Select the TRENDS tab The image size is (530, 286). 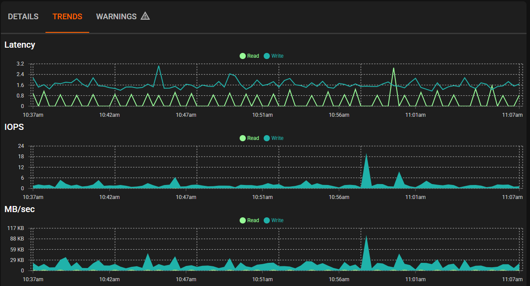67,17
